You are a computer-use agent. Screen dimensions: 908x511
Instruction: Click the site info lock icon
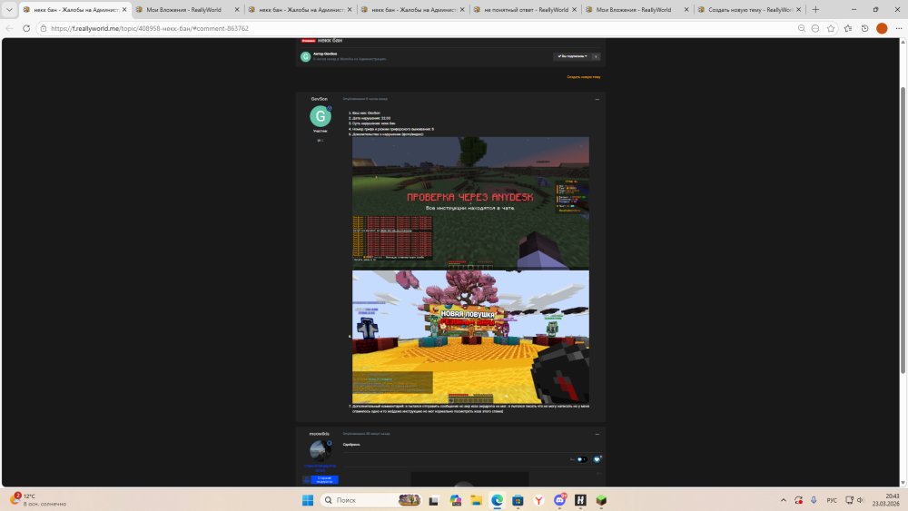pos(44,28)
